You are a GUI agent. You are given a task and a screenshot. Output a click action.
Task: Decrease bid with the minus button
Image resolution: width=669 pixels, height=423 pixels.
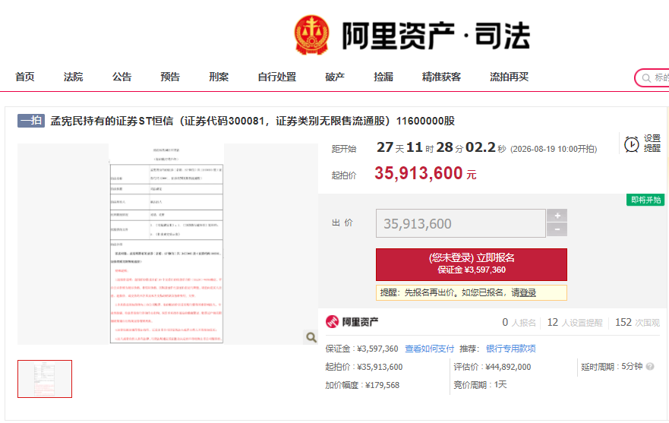click(x=557, y=229)
